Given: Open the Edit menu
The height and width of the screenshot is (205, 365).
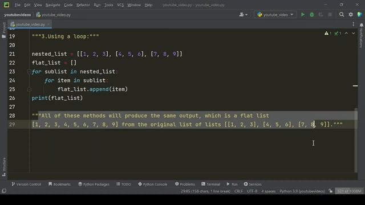Looking at the screenshot, I should [x=27, y=5].
